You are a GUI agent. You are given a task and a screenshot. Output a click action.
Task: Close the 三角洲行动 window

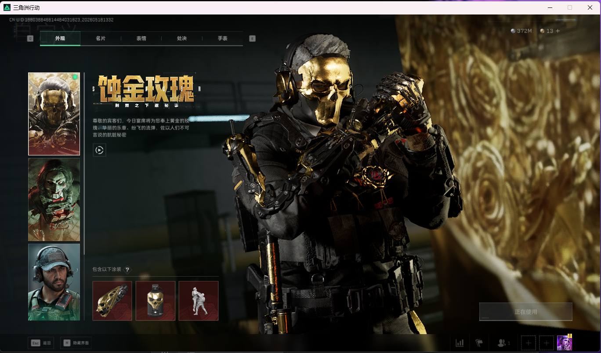pos(590,7)
